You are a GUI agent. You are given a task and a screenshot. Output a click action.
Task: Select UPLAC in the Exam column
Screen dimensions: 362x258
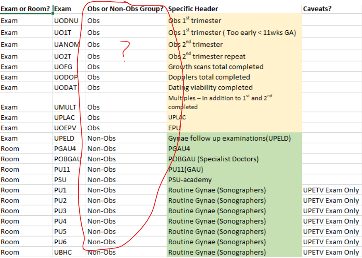pos(69,117)
